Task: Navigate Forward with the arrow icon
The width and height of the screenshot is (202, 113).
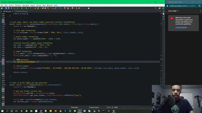Action: [83, 8]
